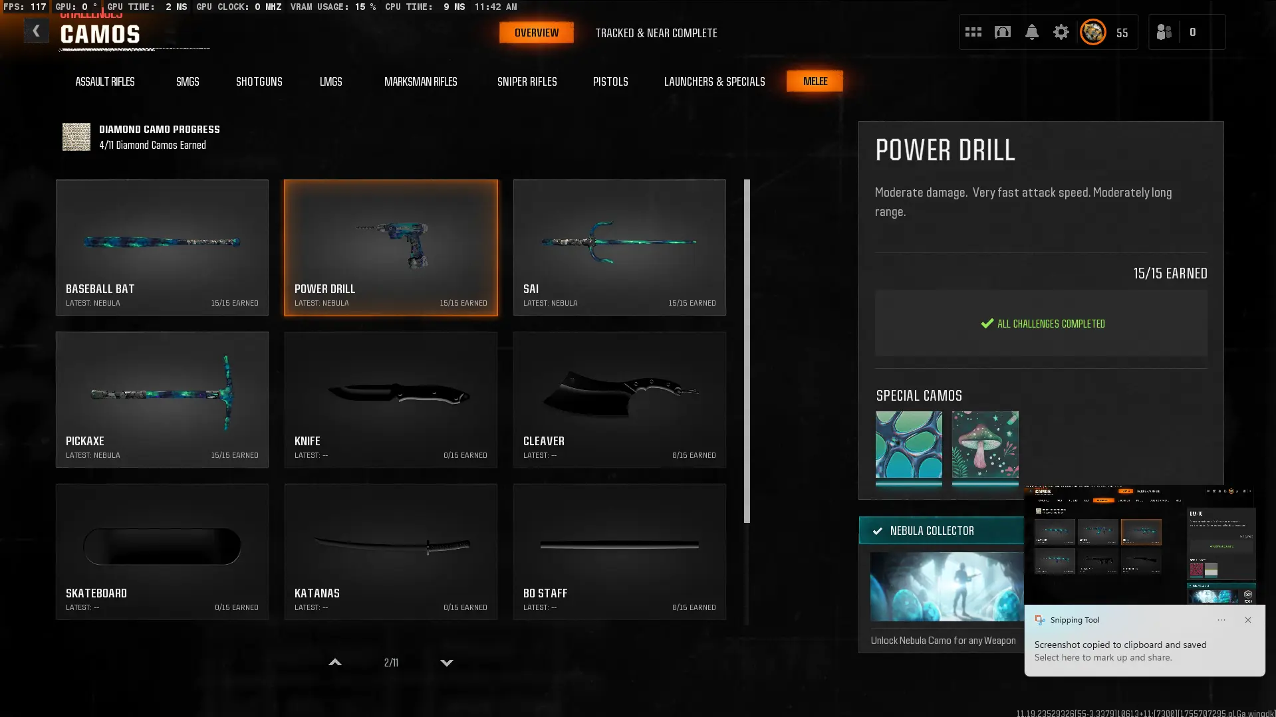
Task: Go to next page with down chevron
Action: (x=447, y=663)
